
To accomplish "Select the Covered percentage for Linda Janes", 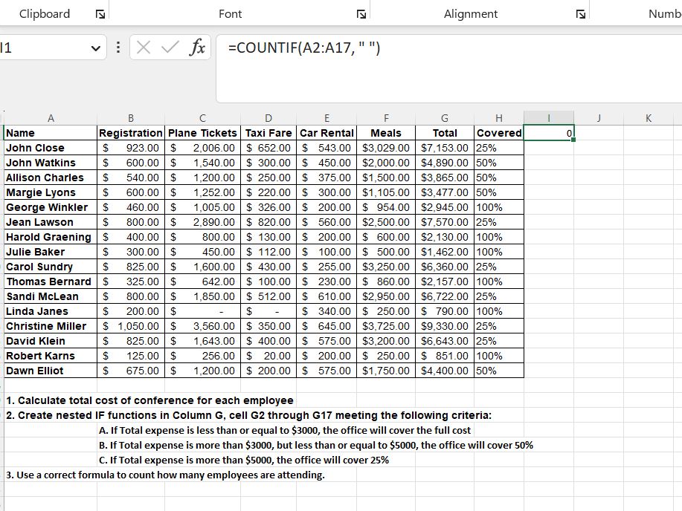I will click(x=498, y=311).
